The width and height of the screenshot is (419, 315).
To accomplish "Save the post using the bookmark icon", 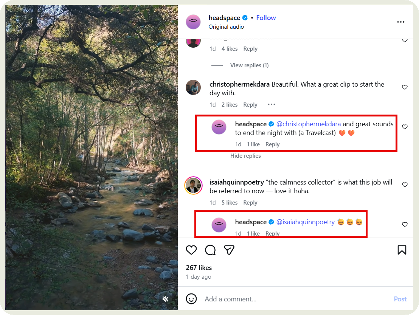I will tap(402, 250).
